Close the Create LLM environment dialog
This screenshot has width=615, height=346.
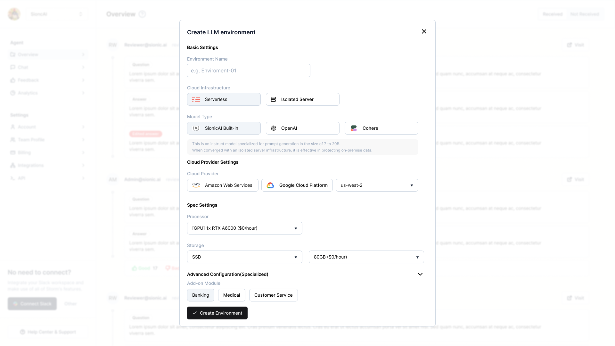(x=424, y=31)
